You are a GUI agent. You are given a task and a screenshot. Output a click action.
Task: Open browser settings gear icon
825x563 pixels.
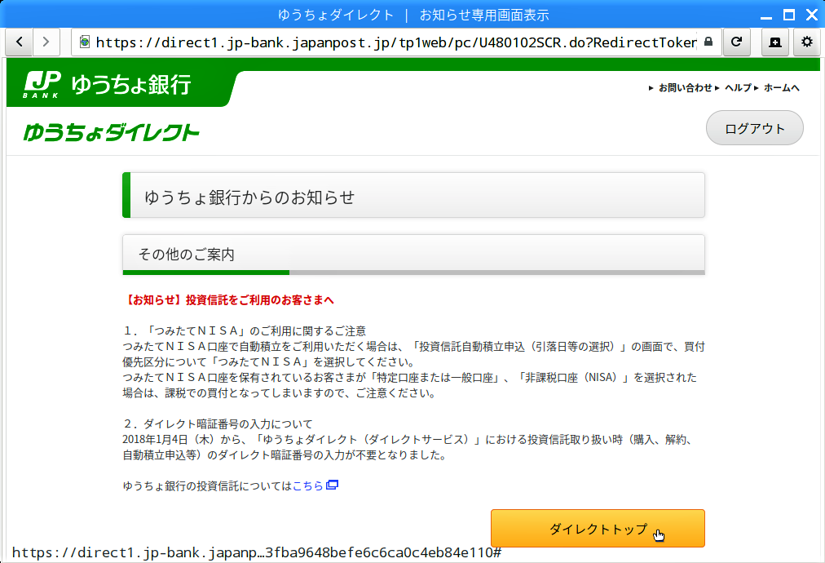pyautogui.click(x=806, y=42)
